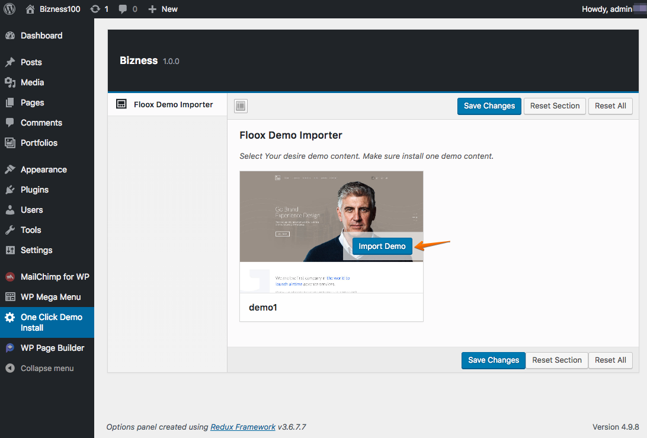Open the updates icon showing 1
647x438 pixels.
coord(95,9)
